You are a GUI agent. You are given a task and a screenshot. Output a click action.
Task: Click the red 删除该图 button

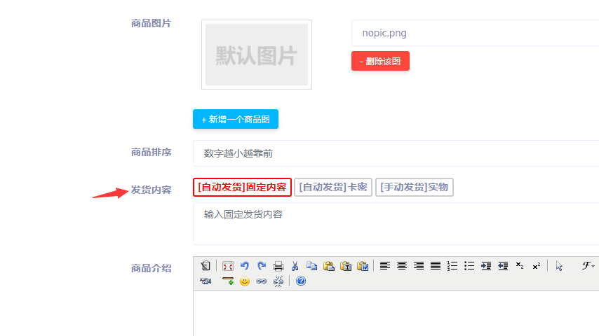pyautogui.click(x=380, y=61)
